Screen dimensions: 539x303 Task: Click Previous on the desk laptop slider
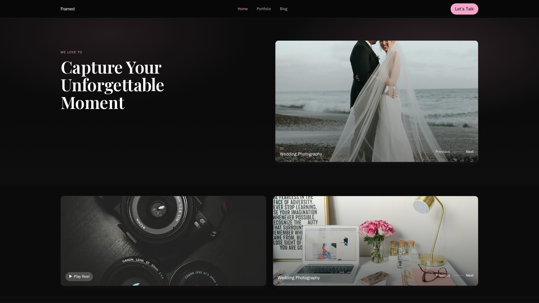coord(442,276)
